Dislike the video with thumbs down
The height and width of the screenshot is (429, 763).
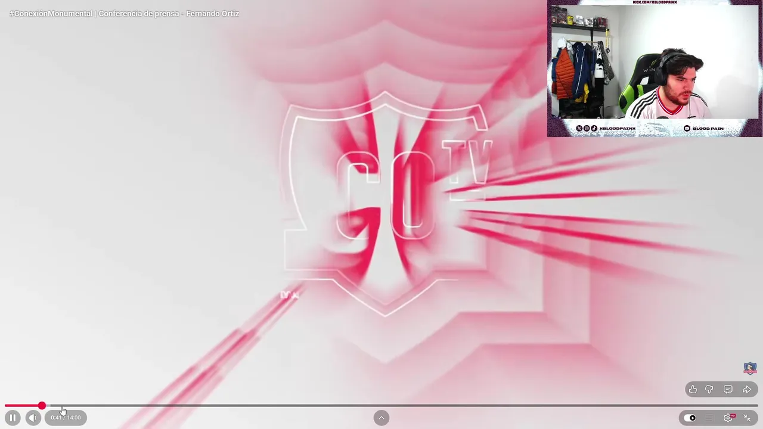[x=709, y=390]
